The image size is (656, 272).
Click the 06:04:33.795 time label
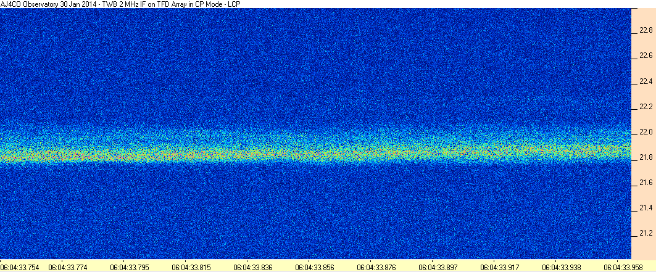[130, 266]
